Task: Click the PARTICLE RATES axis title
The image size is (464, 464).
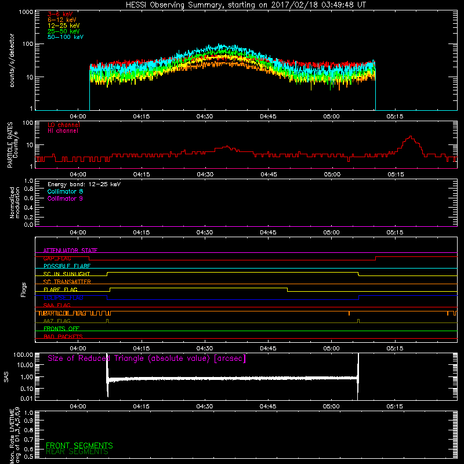Action: pos(12,145)
